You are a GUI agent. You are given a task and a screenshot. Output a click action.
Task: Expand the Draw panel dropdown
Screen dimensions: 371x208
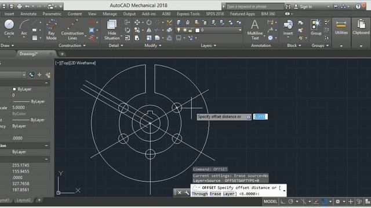(x=7, y=45)
